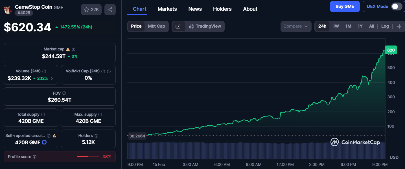Image resolution: width=405 pixels, height=169 pixels.
Task: Click the 38.2664 opening price label
Action: (x=137, y=136)
